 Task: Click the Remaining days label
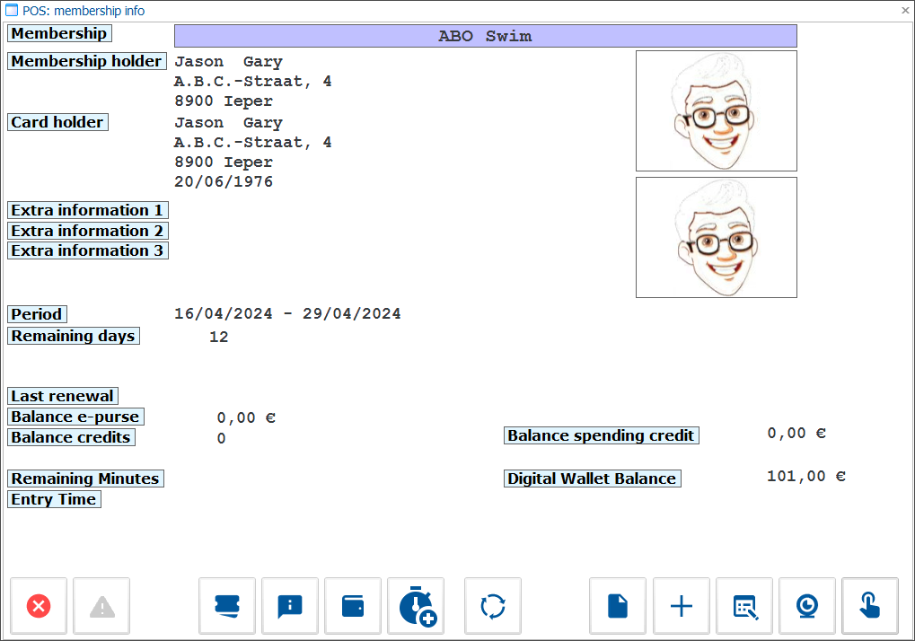tap(73, 336)
